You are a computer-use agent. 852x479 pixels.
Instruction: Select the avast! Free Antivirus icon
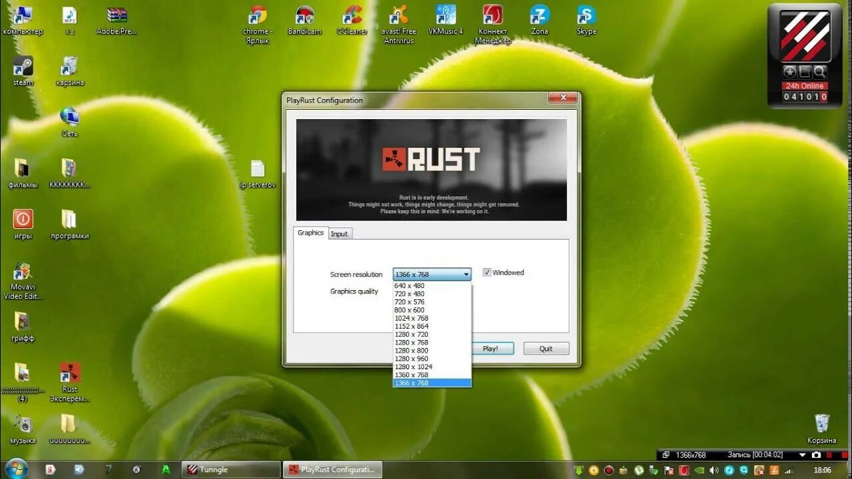[x=399, y=24]
